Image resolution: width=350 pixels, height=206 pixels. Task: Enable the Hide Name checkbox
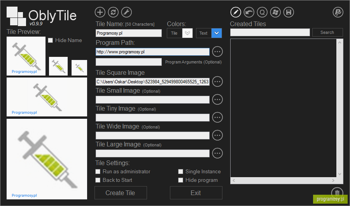pyautogui.click(x=51, y=40)
